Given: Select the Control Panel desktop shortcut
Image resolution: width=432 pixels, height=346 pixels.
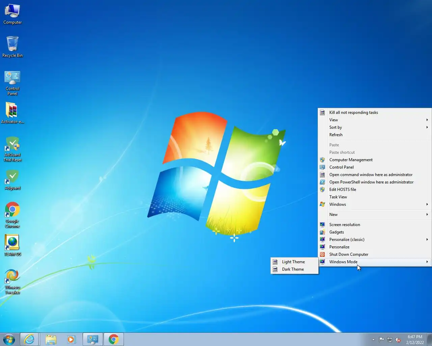Looking at the screenshot, I should click(12, 83).
